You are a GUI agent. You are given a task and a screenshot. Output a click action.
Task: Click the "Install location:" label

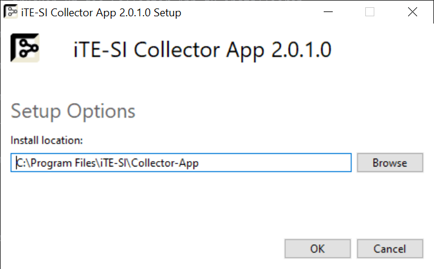tap(46, 140)
